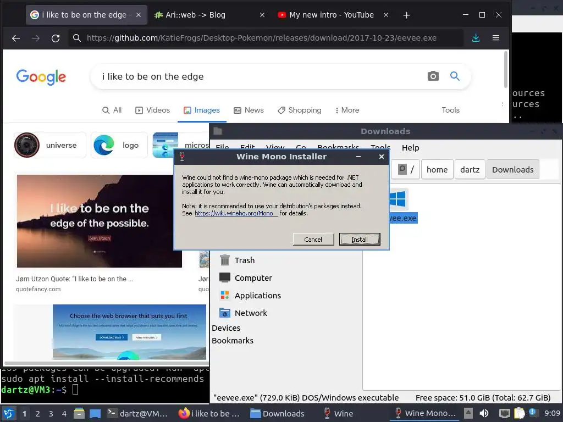Switch to workspace 2 in the taskbar

pos(38,414)
